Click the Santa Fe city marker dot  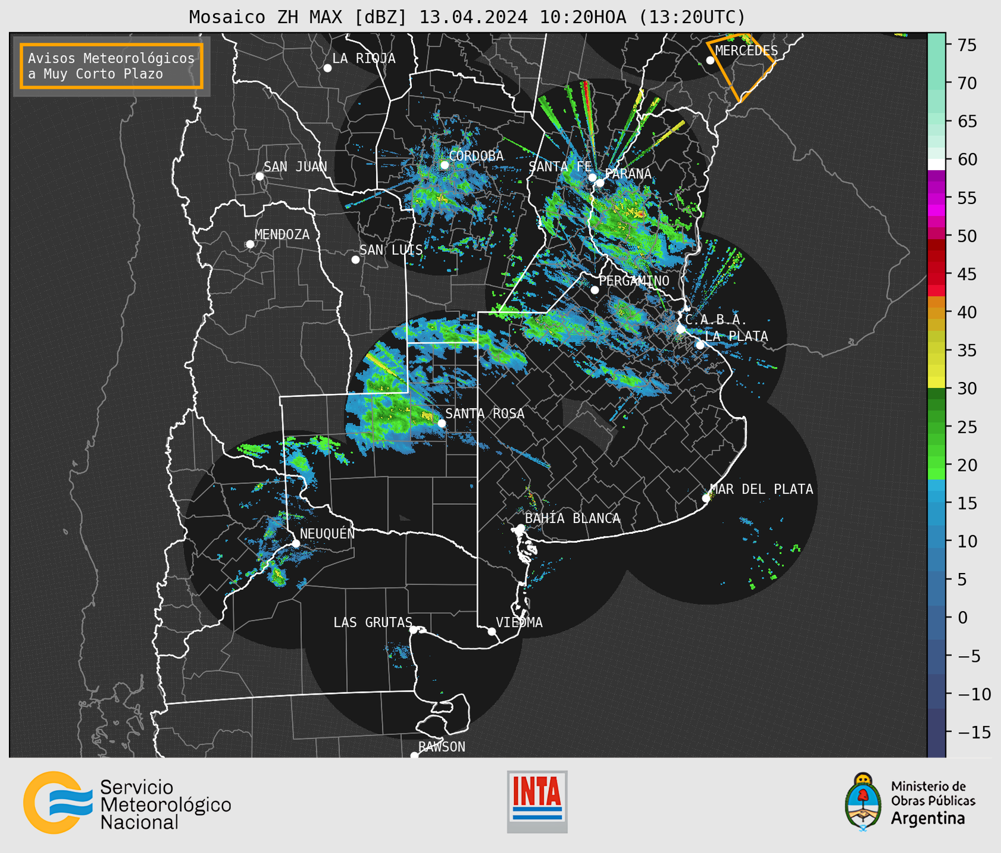(x=592, y=177)
